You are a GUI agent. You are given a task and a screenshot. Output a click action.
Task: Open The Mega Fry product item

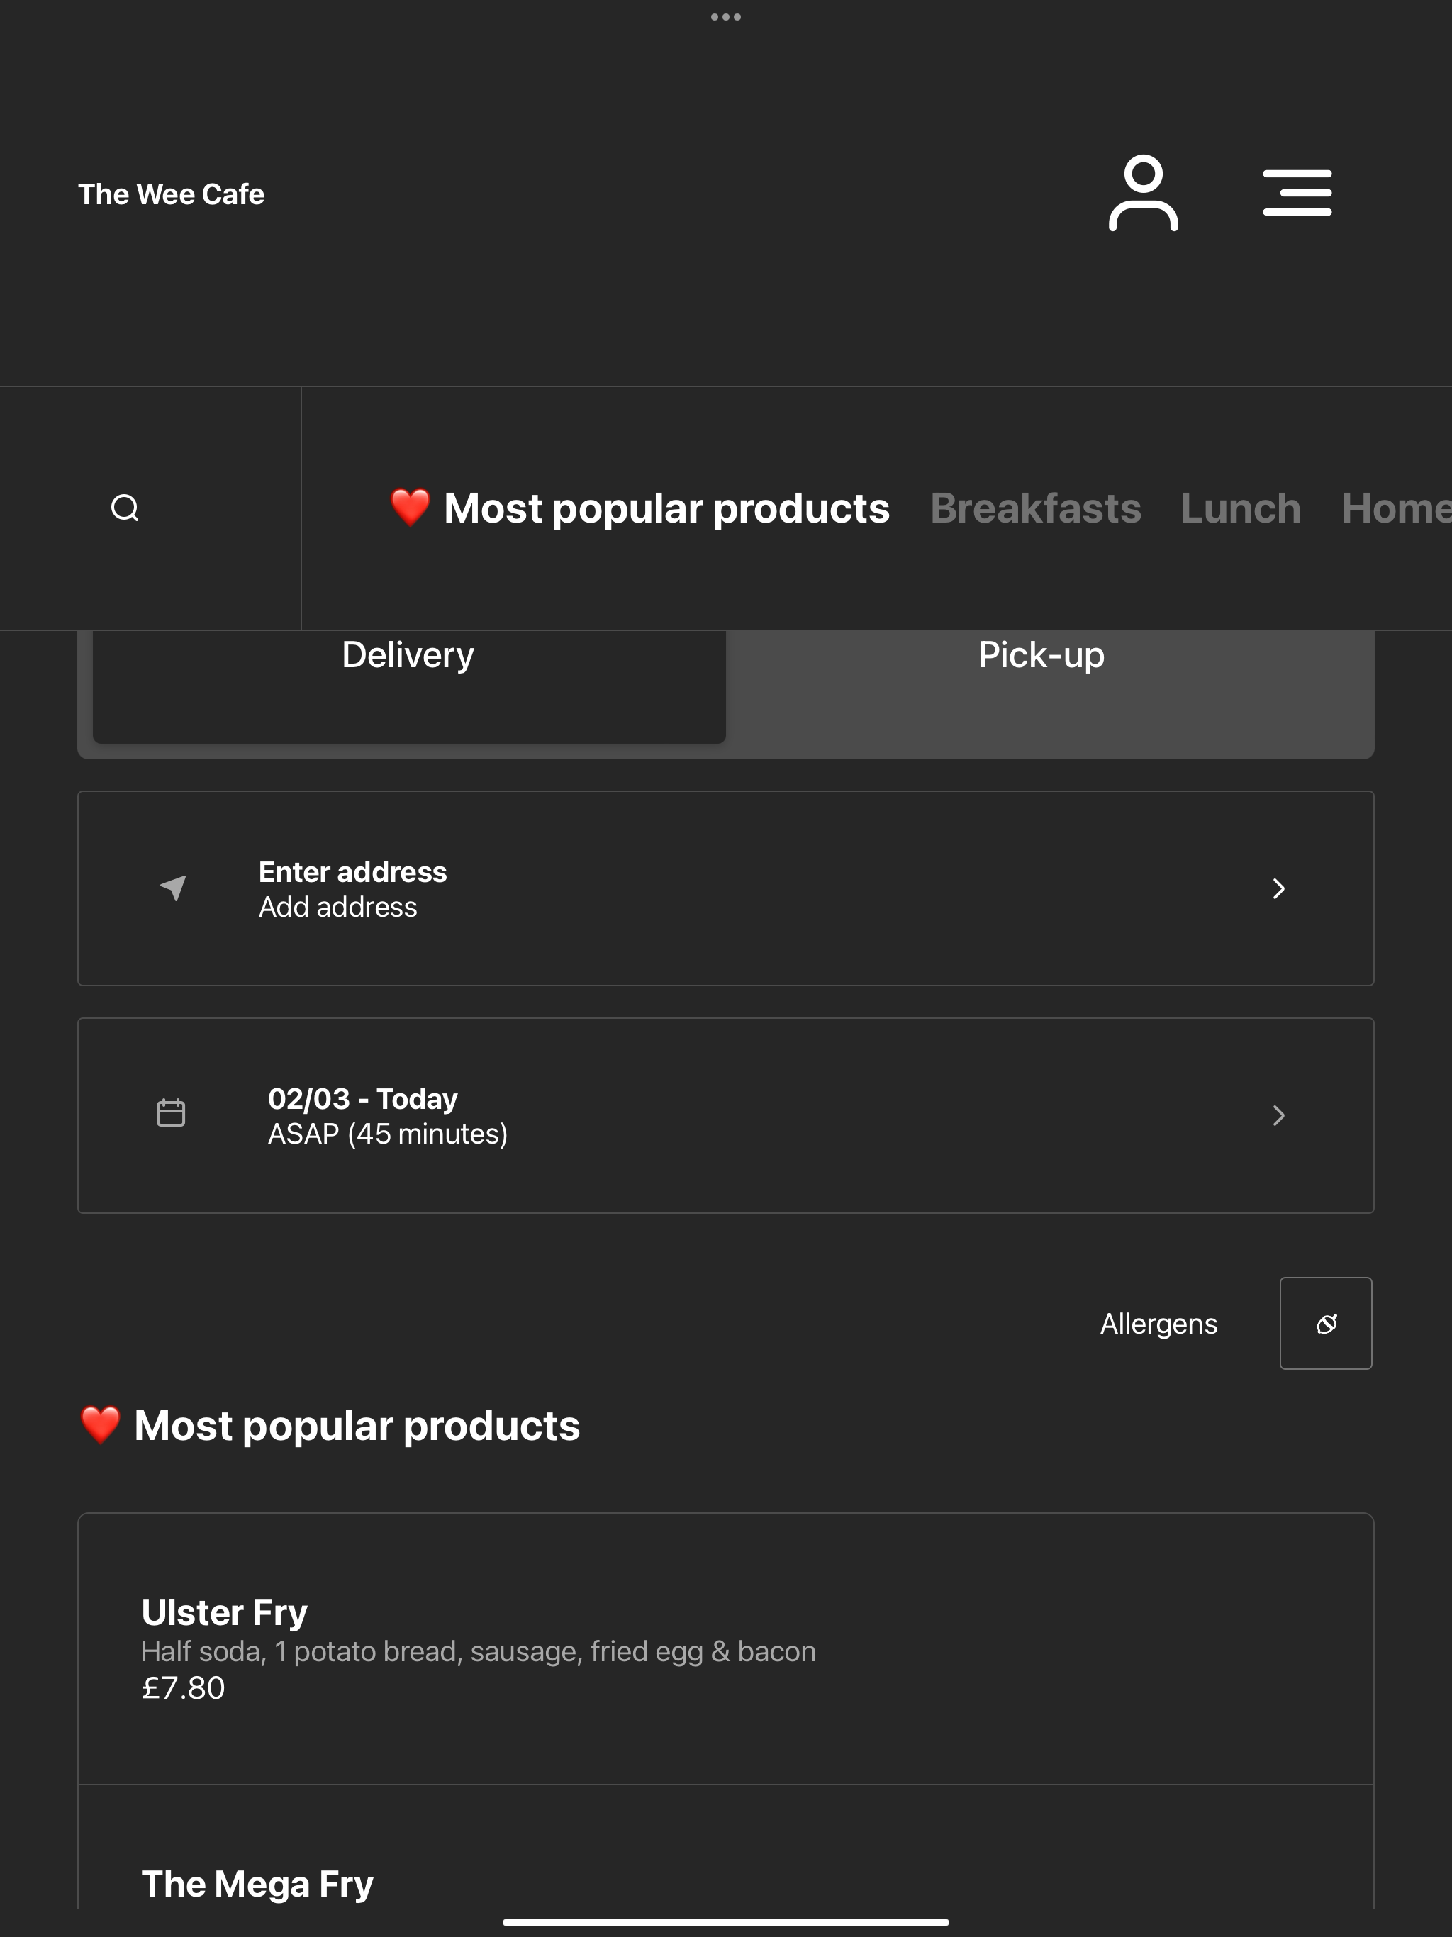pyautogui.click(x=726, y=1848)
